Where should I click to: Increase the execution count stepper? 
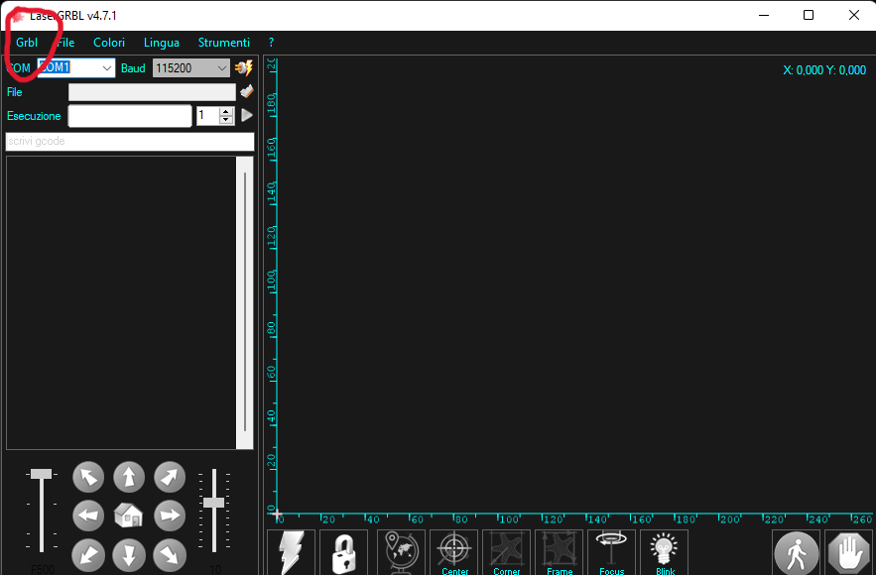[x=226, y=112]
